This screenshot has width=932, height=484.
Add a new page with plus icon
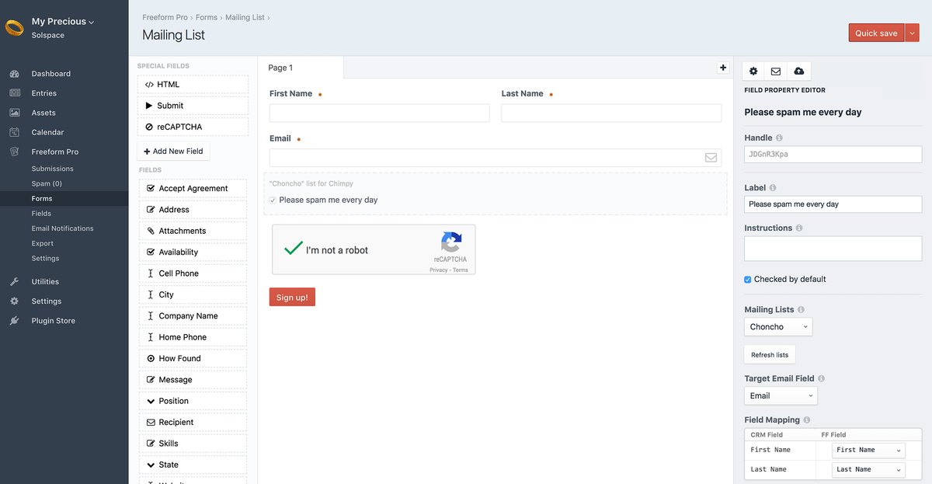pyautogui.click(x=723, y=68)
